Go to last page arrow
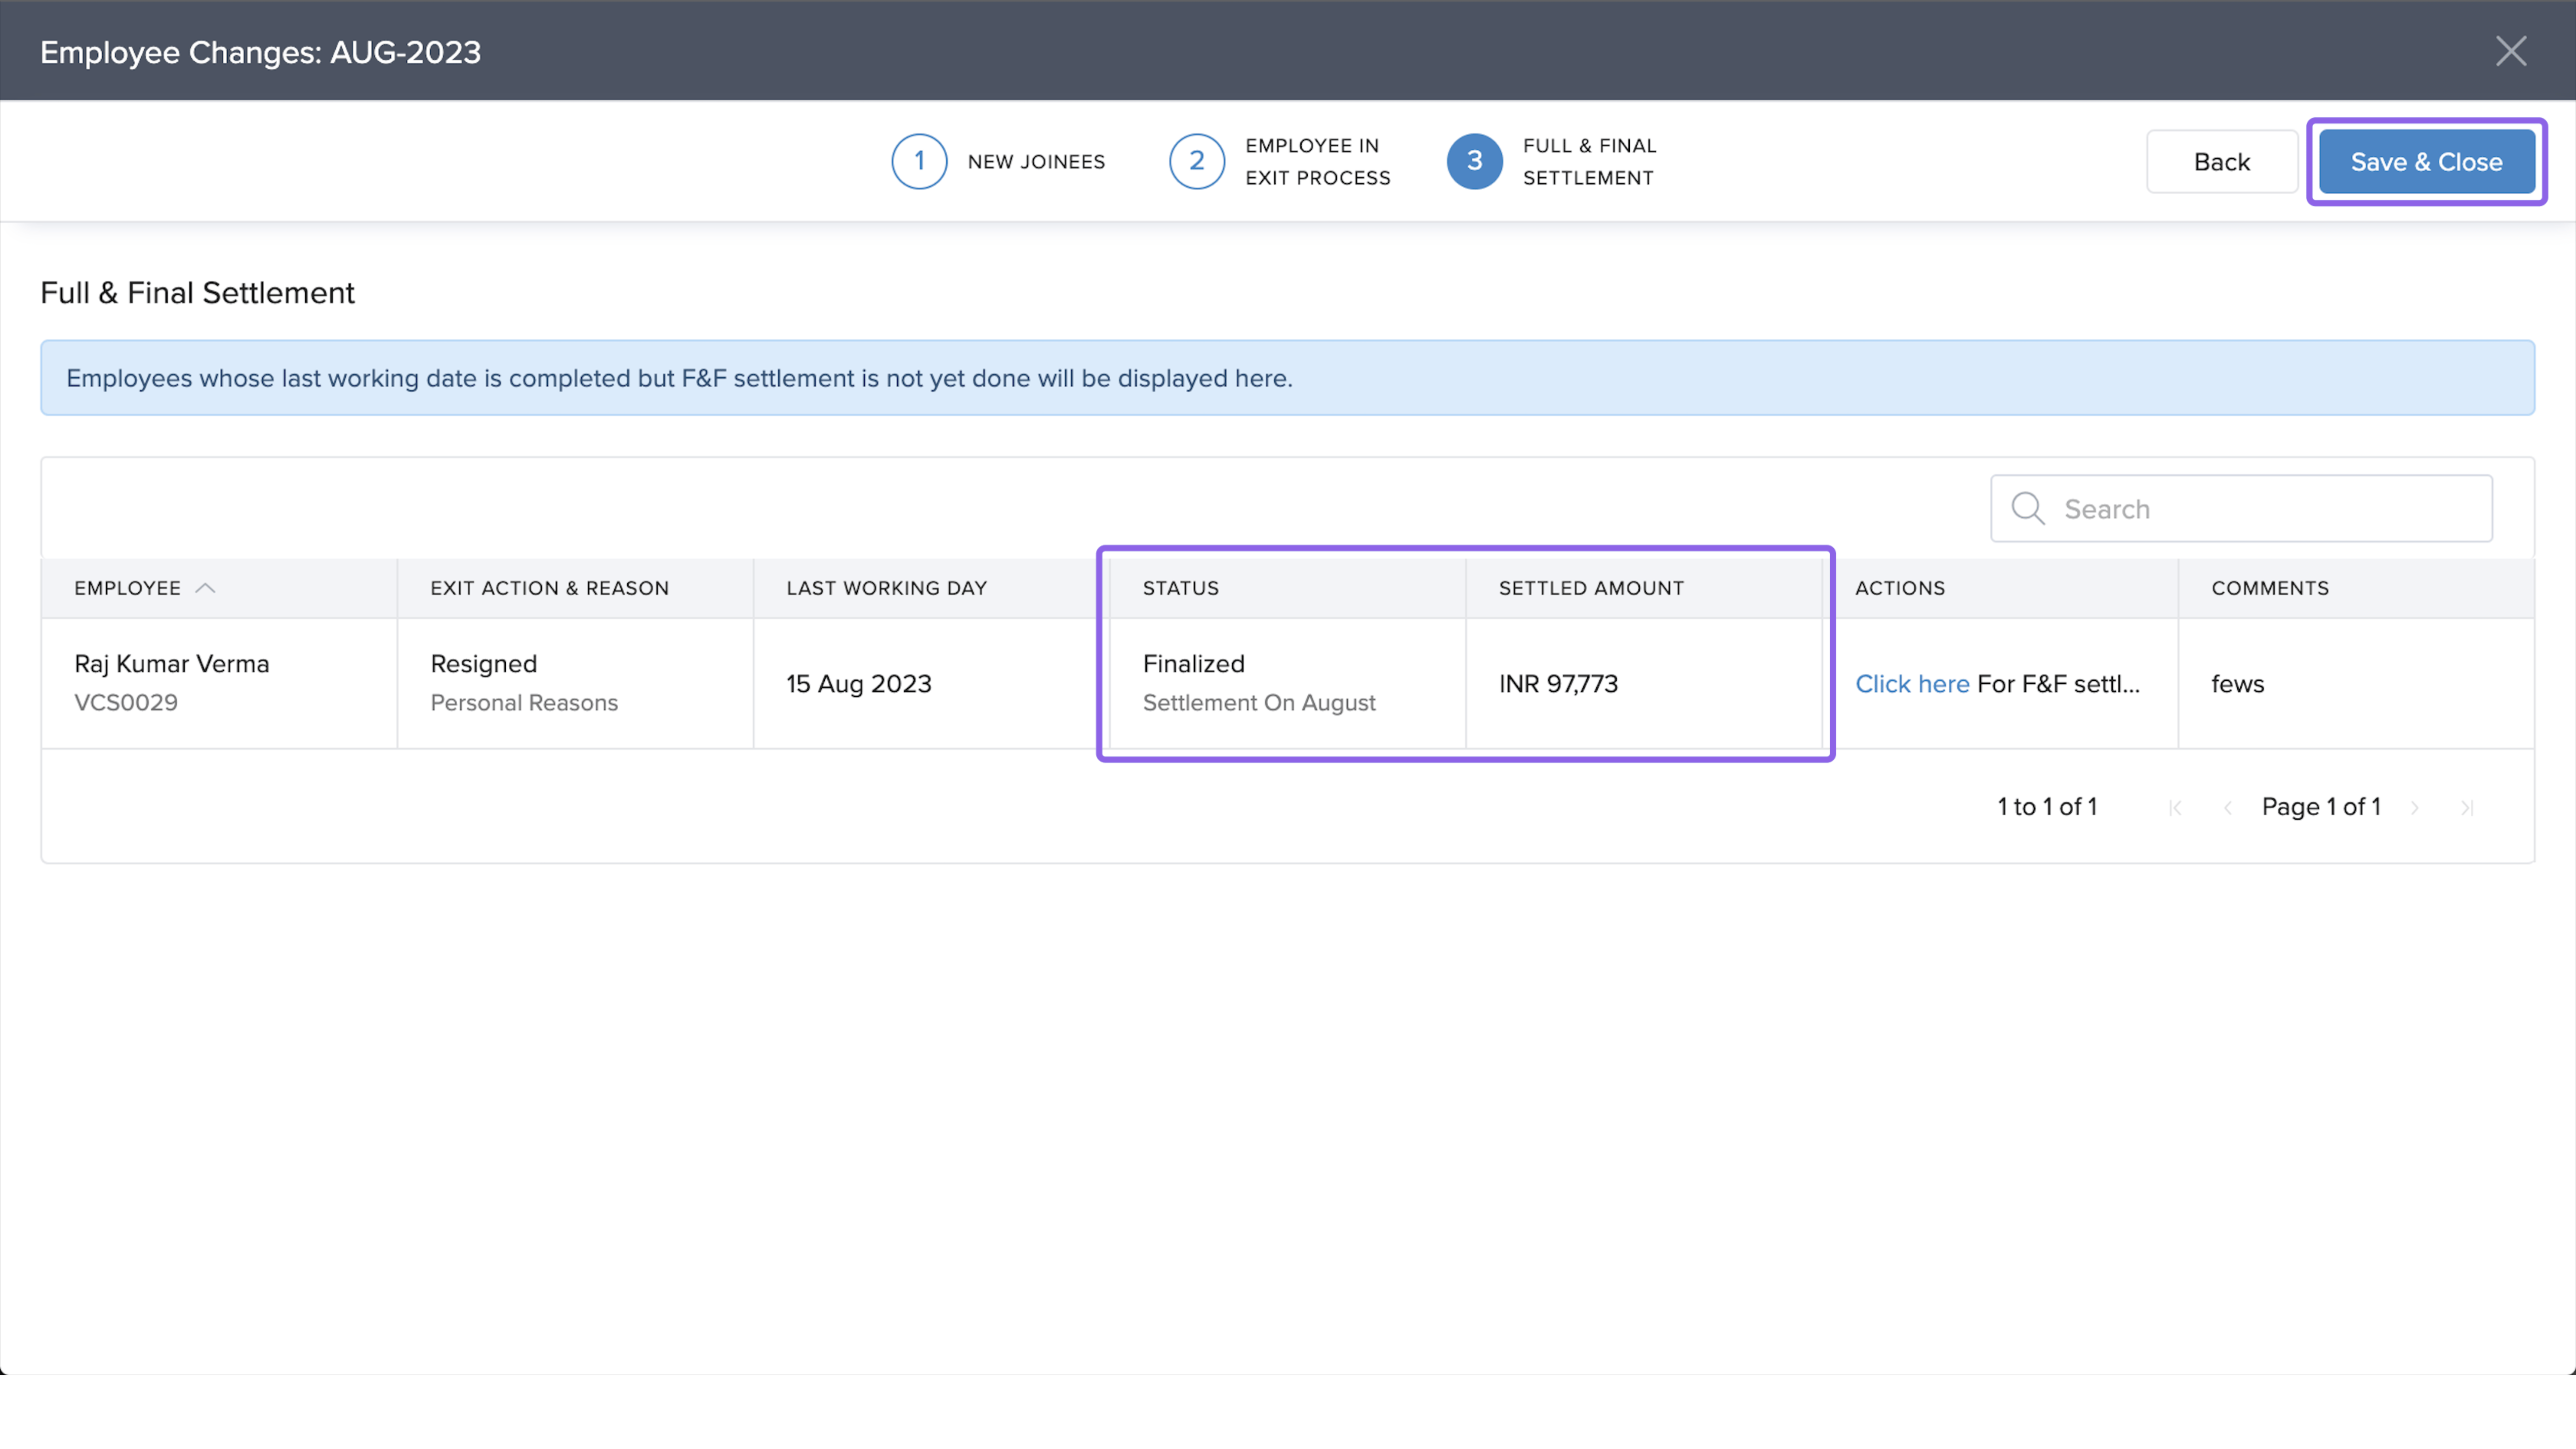The height and width of the screenshot is (1449, 2576). pyautogui.click(x=2467, y=808)
